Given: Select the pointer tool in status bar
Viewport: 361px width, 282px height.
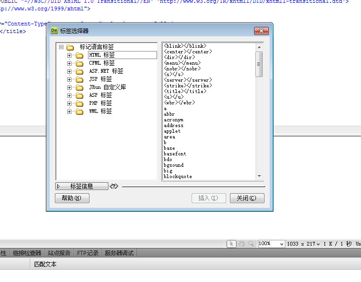Looking at the screenshot, I should point(231,244).
